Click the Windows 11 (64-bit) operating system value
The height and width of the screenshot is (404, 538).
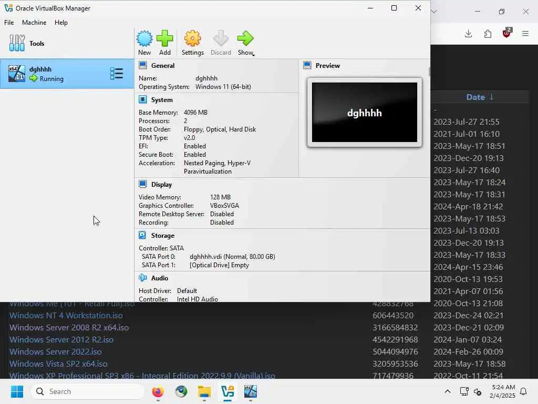[x=223, y=87]
